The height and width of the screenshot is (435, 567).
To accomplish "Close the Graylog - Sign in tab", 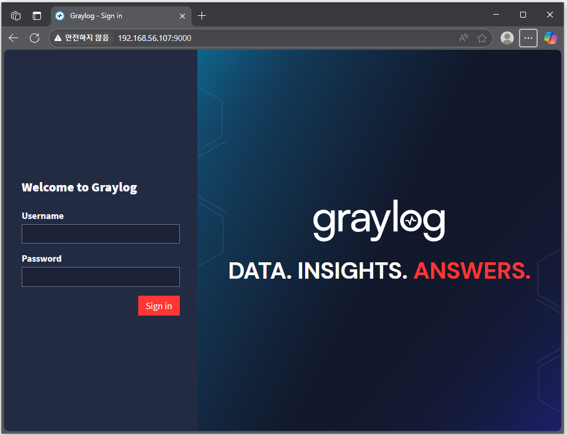I will [x=182, y=16].
